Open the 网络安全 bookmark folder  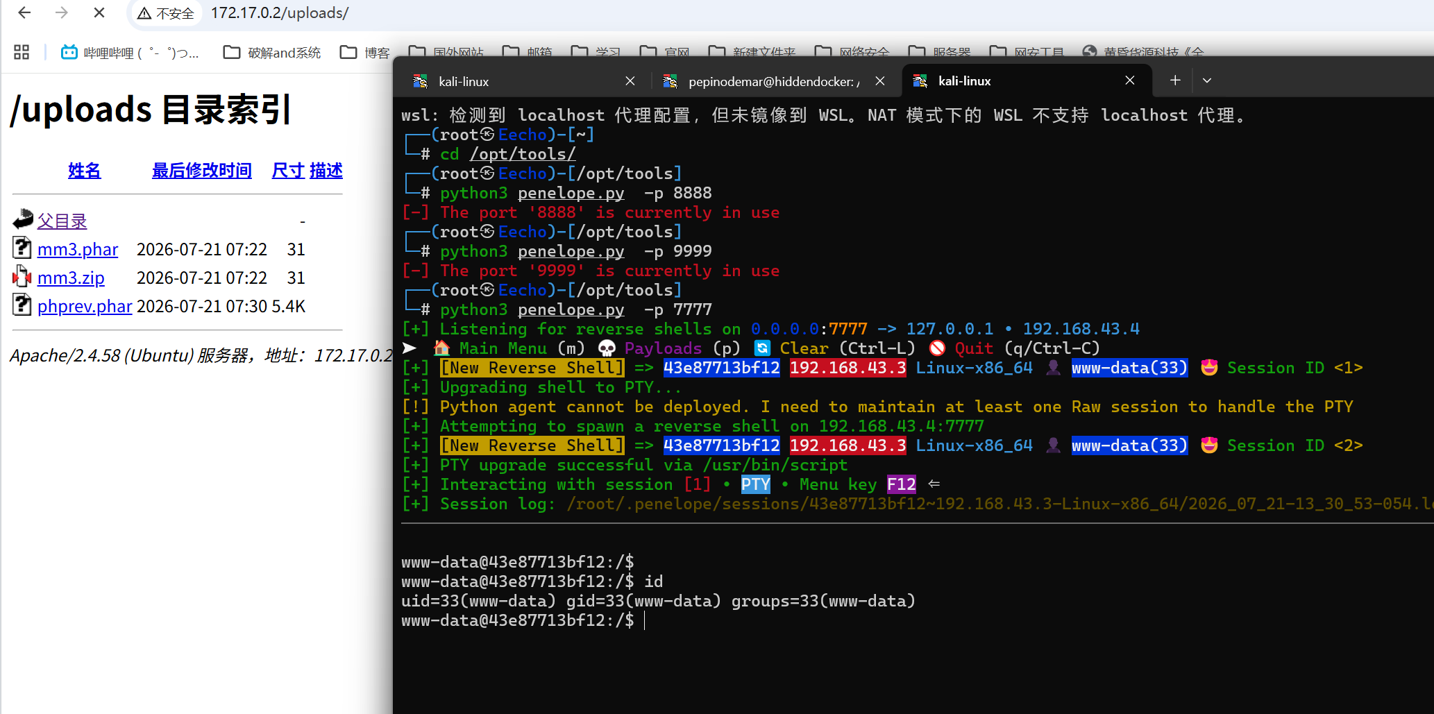tap(852, 51)
